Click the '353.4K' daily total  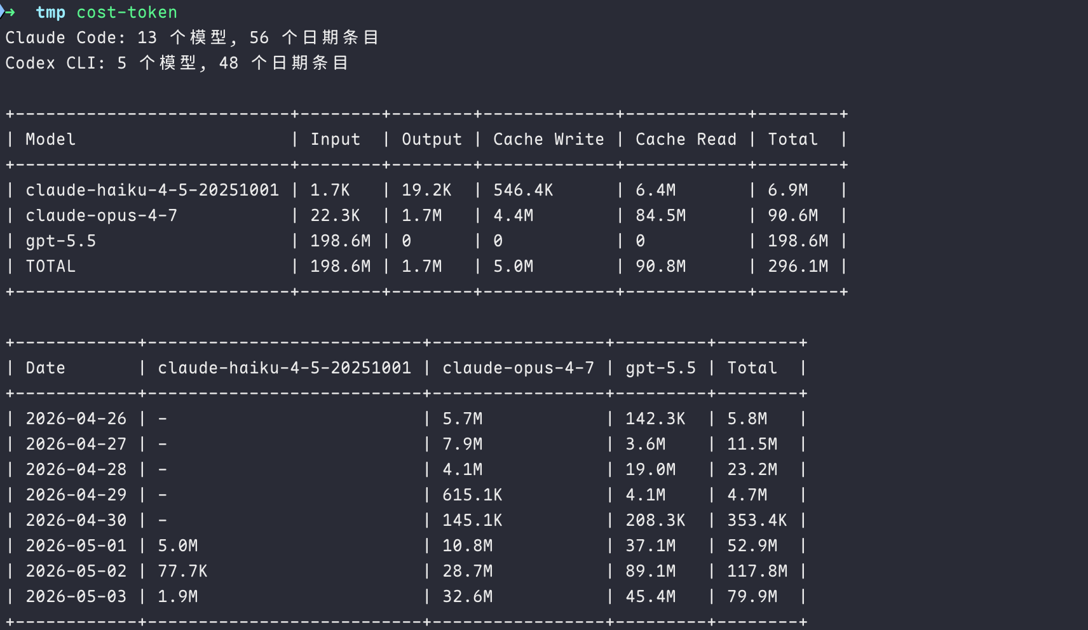pyautogui.click(x=758, y=520)
